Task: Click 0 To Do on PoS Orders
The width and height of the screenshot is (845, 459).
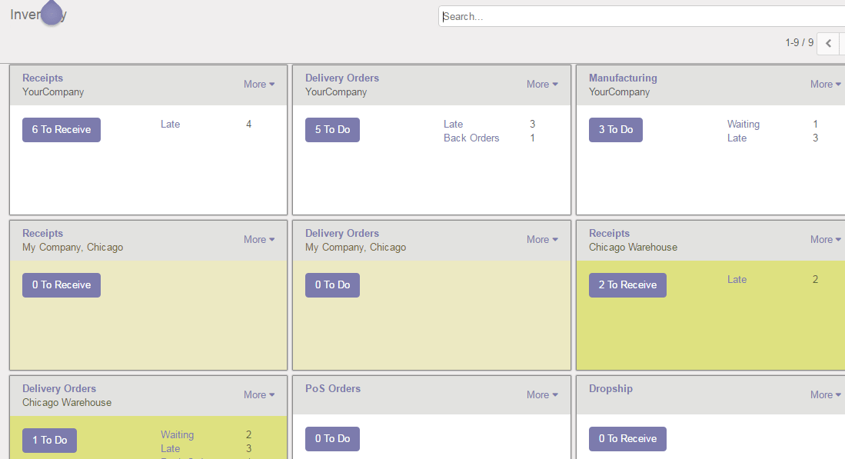Action: pos(332,439)
